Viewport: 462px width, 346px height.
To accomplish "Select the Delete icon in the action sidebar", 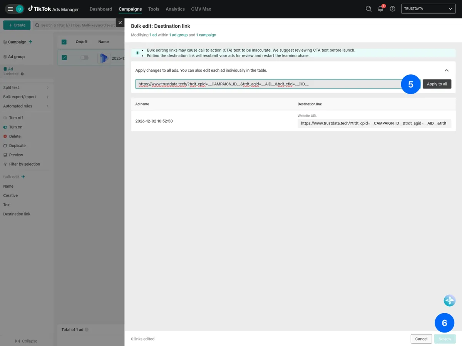I will pos(6,136).
